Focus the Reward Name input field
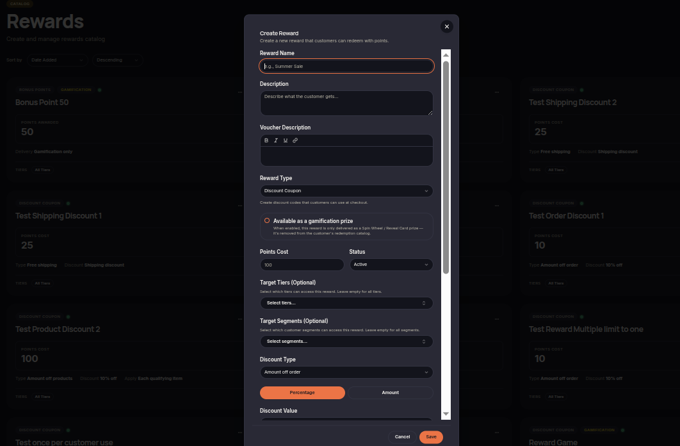The image size is (680, 446). (346, 66)
